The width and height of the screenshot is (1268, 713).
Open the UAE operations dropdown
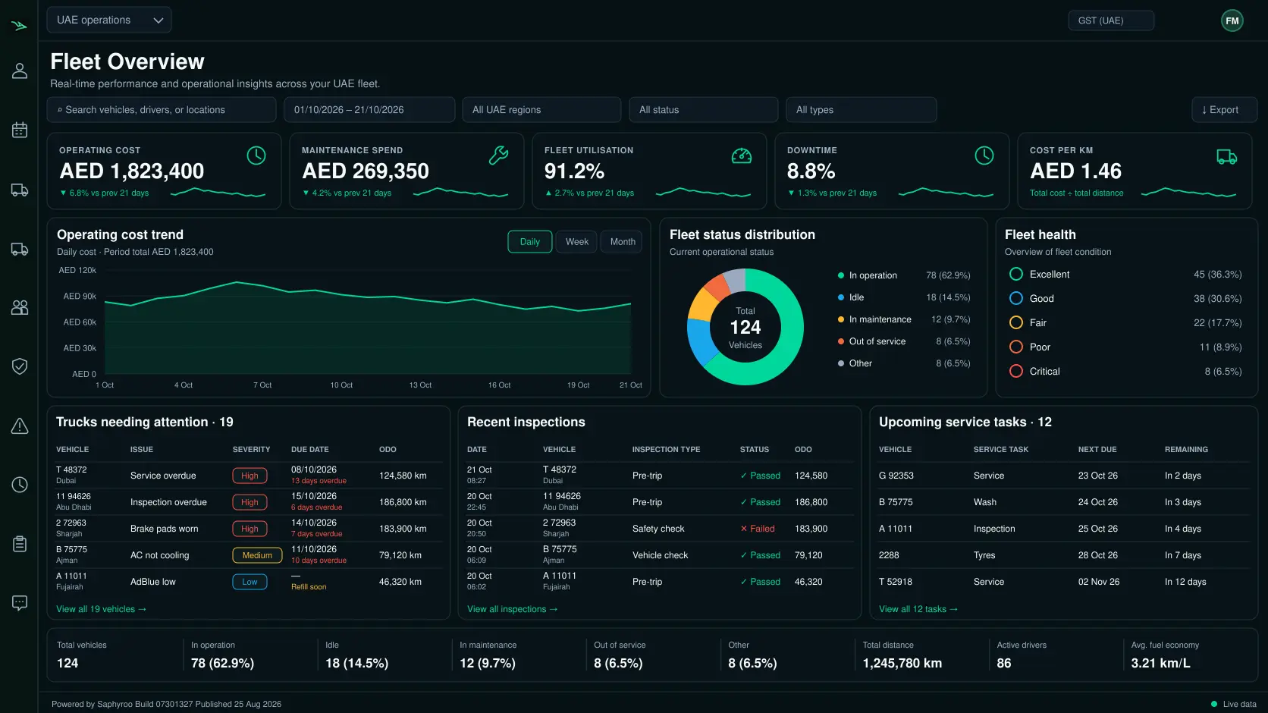pyautogui.click(x=109, y=20)
